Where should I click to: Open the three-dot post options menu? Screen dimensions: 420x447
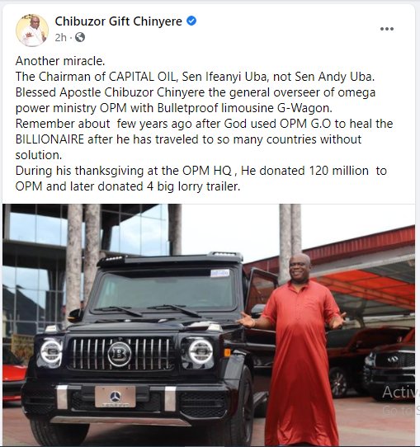(387, 29)
